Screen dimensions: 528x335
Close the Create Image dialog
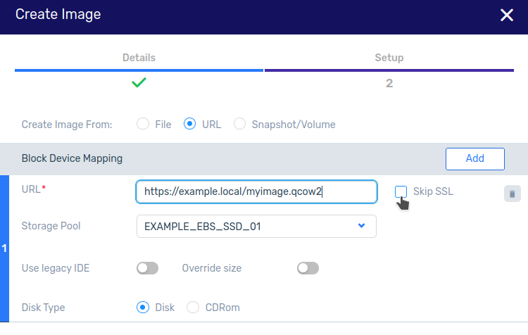pos(506,15)
